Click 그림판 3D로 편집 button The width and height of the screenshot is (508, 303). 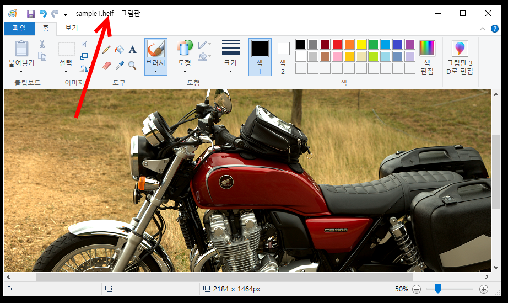click(460, 57)
